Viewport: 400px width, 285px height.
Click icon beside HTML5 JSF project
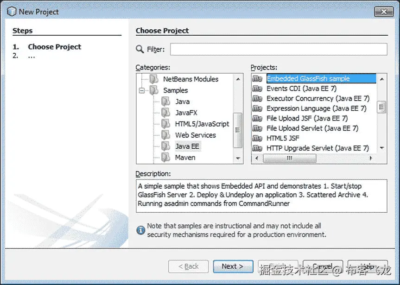pyautogui.click(x=257, y=138)
